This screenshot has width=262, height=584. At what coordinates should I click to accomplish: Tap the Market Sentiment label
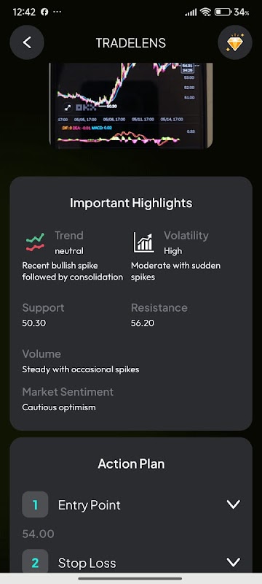pos(68,392)
